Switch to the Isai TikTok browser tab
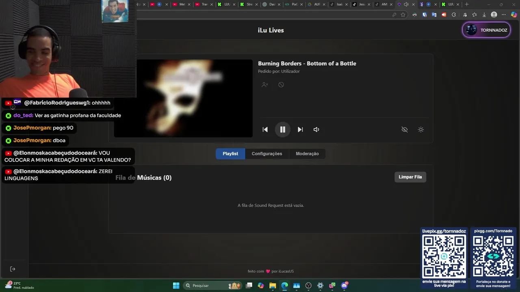The image size is (520, 292). pos(339,4)
